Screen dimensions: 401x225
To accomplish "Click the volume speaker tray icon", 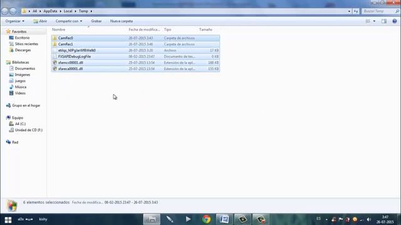I will (369, 219).
